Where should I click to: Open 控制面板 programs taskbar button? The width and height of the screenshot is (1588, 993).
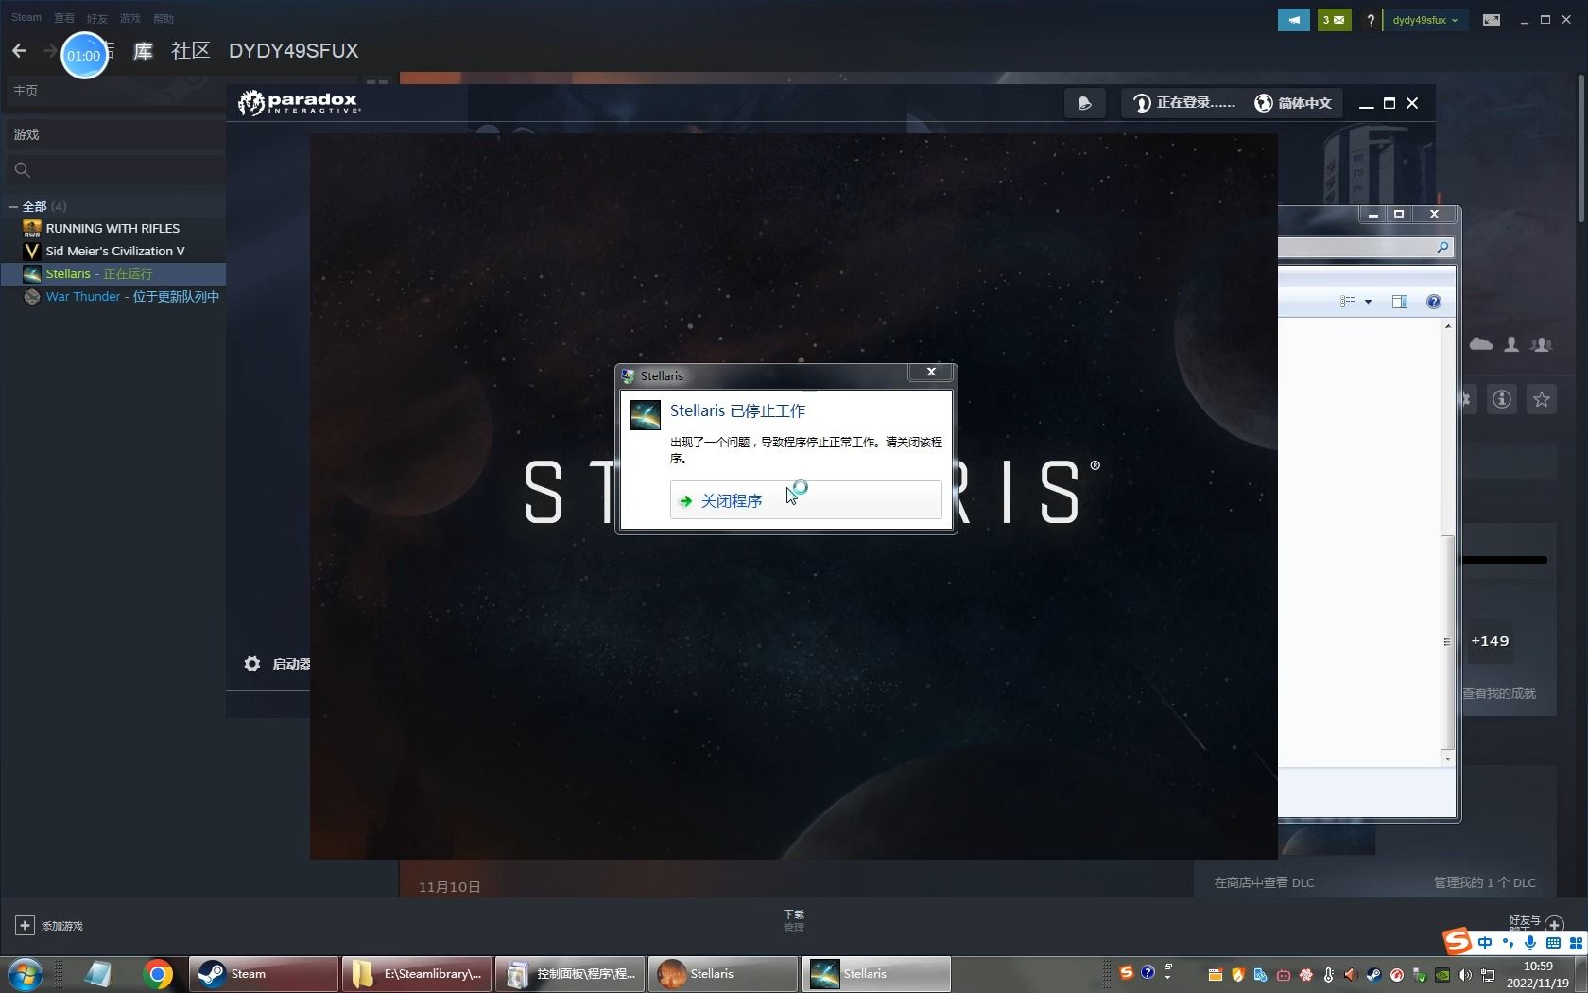click(570, 974)
